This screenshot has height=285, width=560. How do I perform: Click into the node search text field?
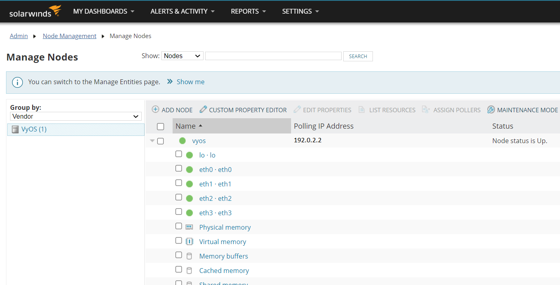[273, 56]
